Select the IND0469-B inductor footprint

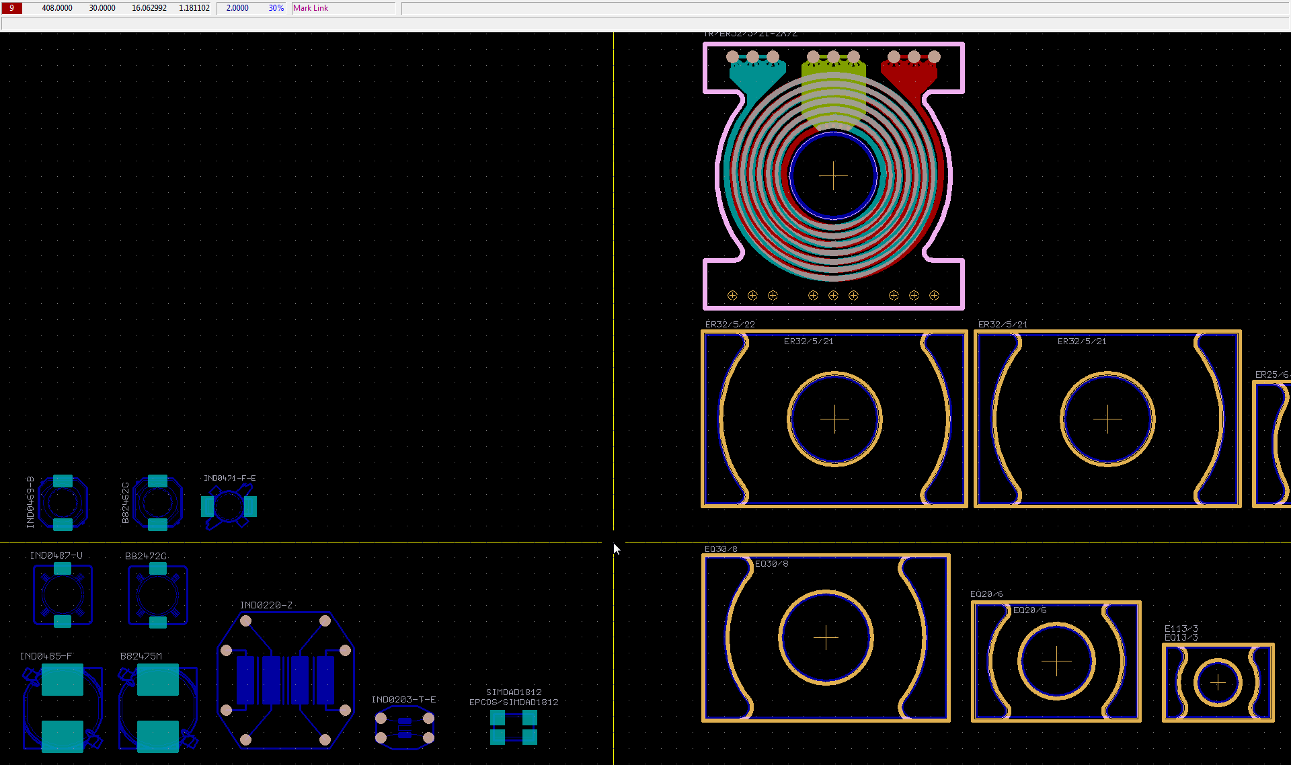coord(63,502)
